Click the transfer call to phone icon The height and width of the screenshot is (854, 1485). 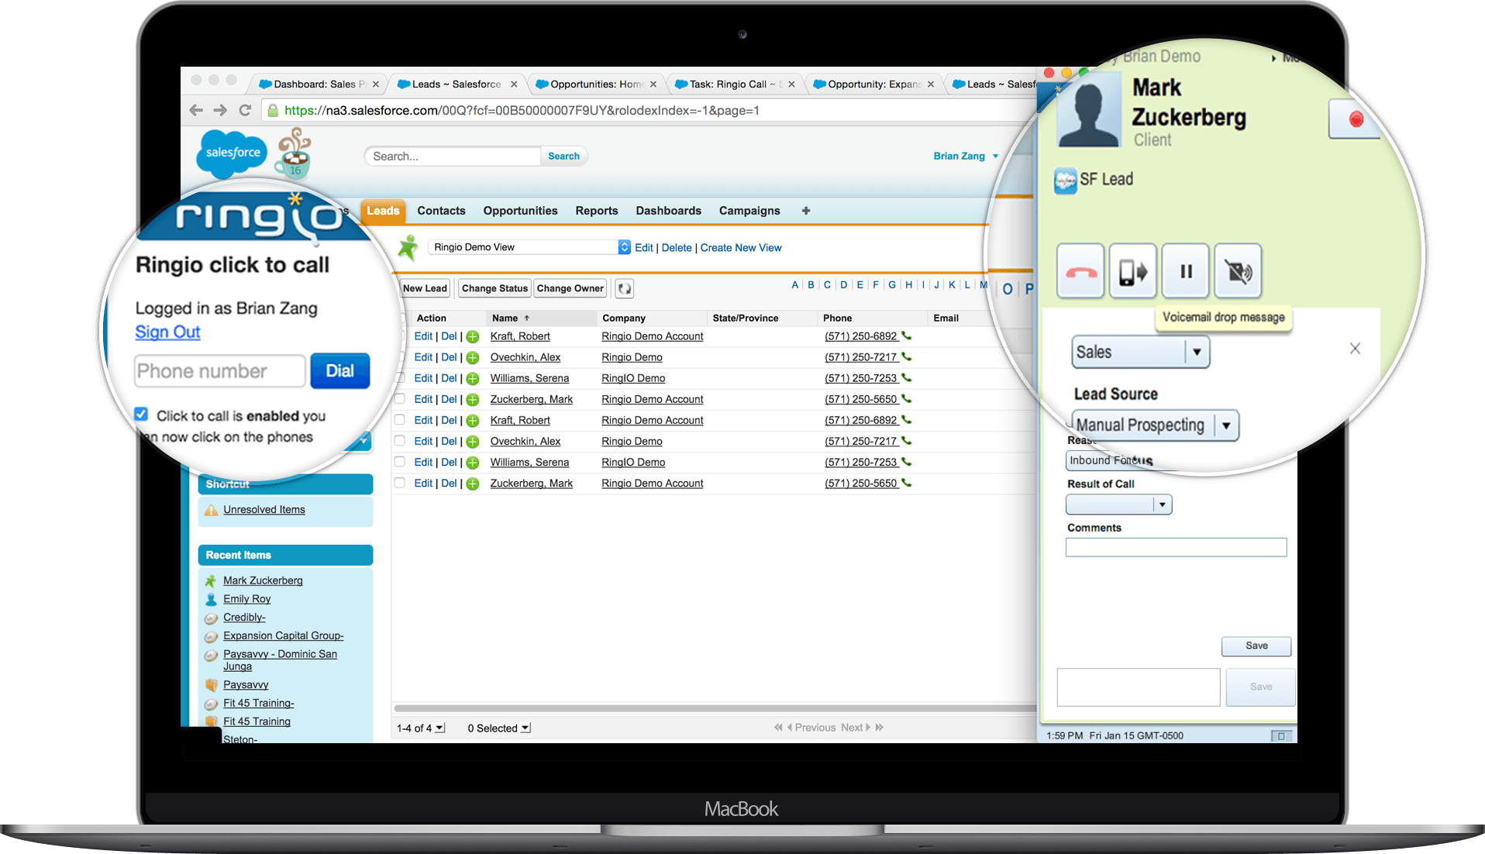(1132, 271)
